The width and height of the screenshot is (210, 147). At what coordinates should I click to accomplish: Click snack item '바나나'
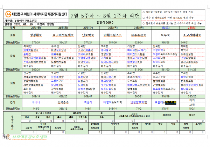point(36,102)
